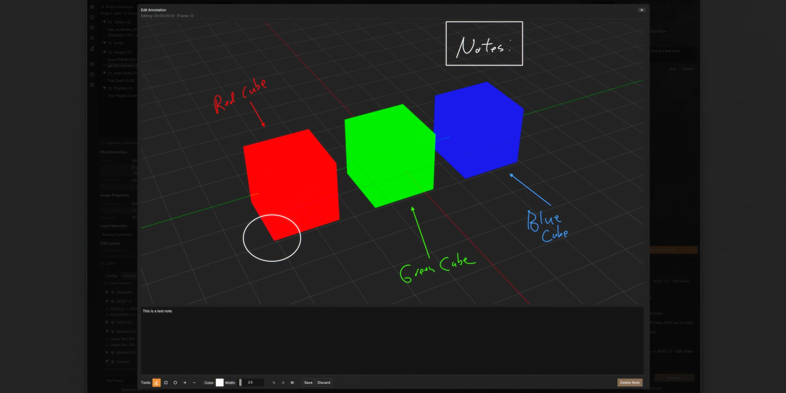Select the ellipse annotation tool

176,383
